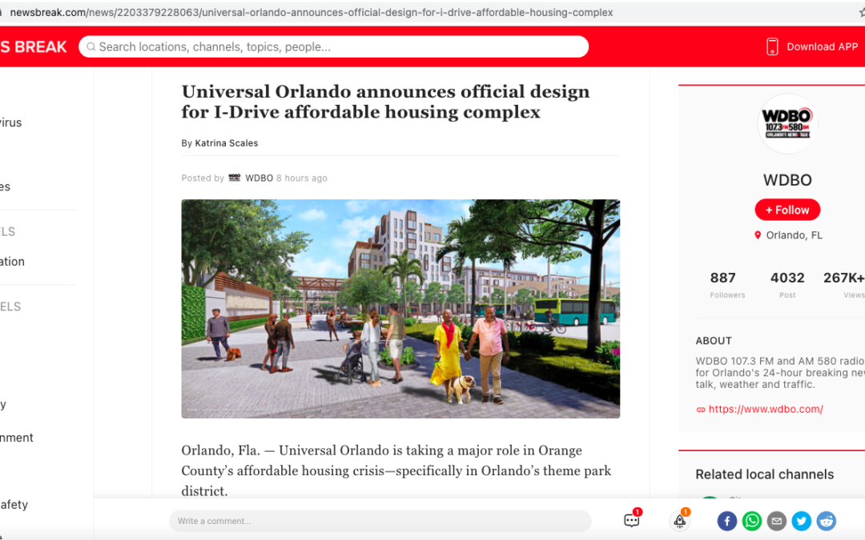The height and width of the screenshot is (540, 865).
Task: Click the Download APP button
Action: 812,47
